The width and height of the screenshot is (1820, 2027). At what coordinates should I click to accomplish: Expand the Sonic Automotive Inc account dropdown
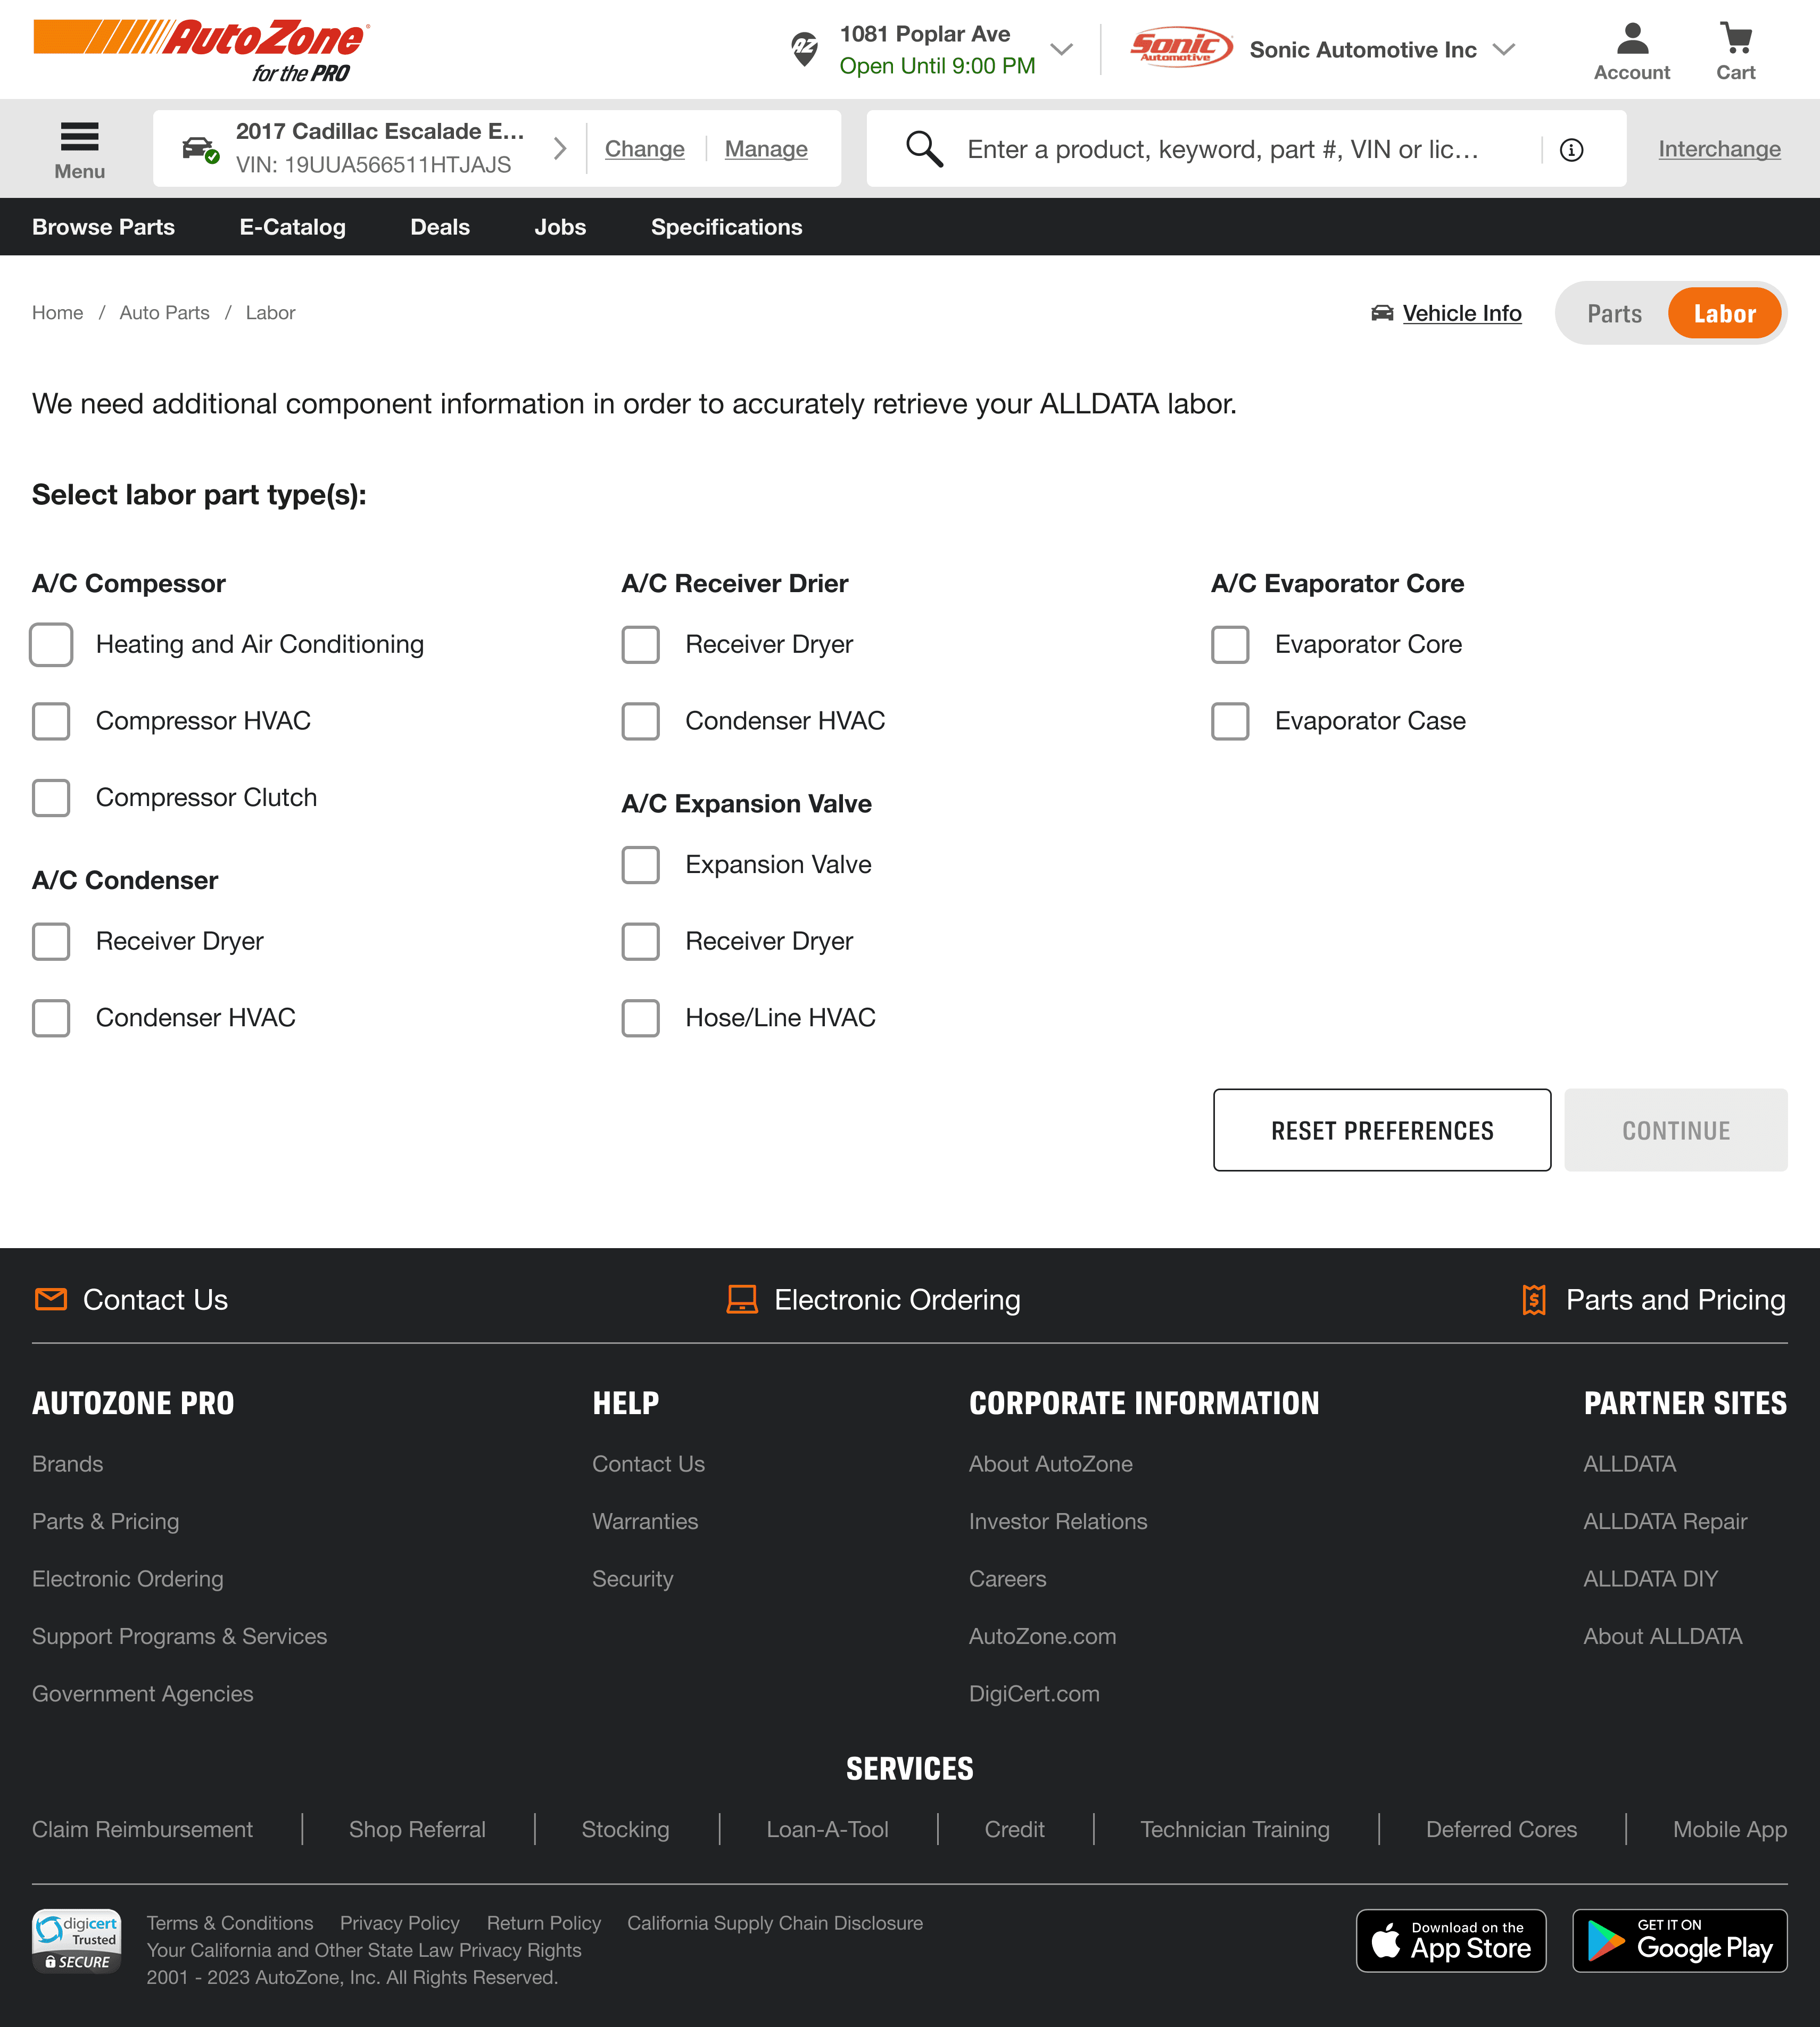1503,49
